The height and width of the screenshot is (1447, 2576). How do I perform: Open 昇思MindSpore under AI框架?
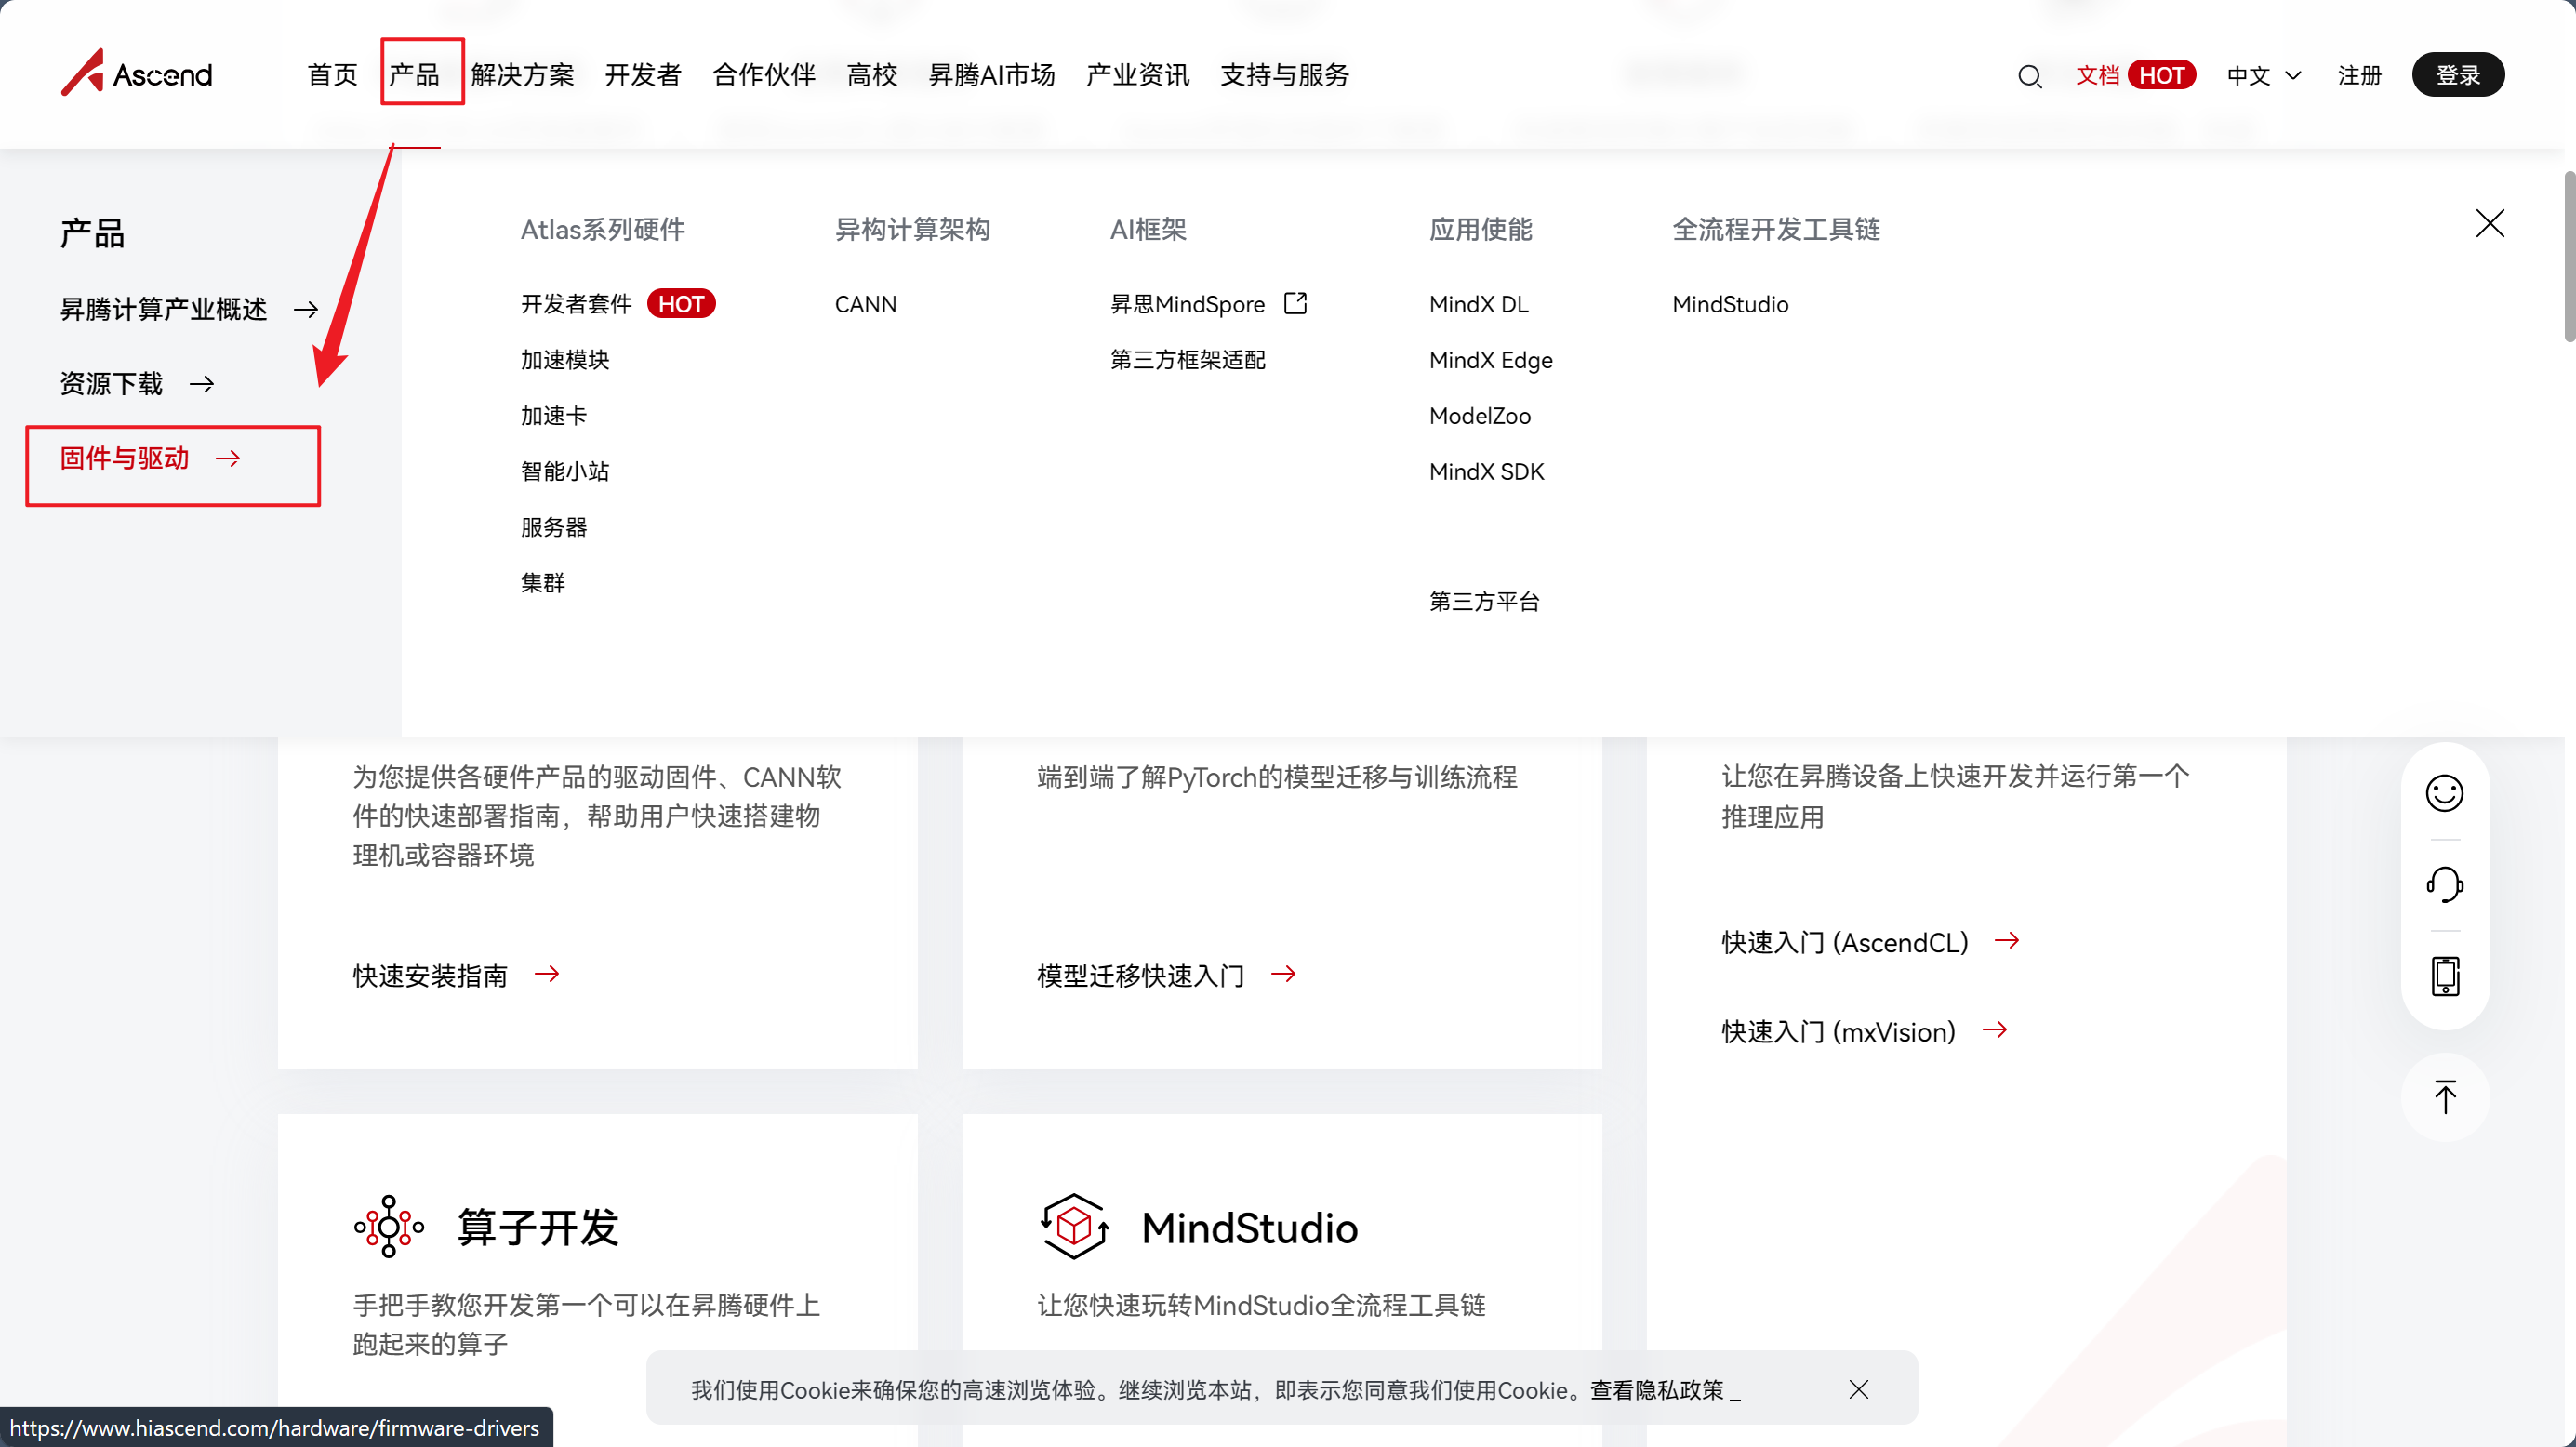[x=1187, y=304]
